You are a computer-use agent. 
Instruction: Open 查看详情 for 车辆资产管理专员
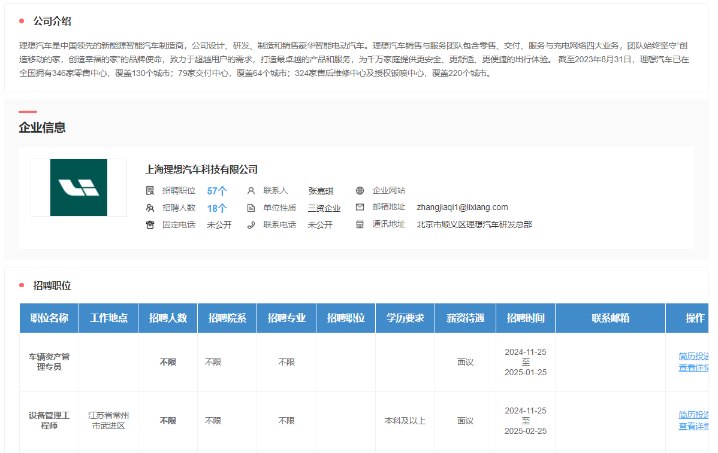click(x=693, y=367)
